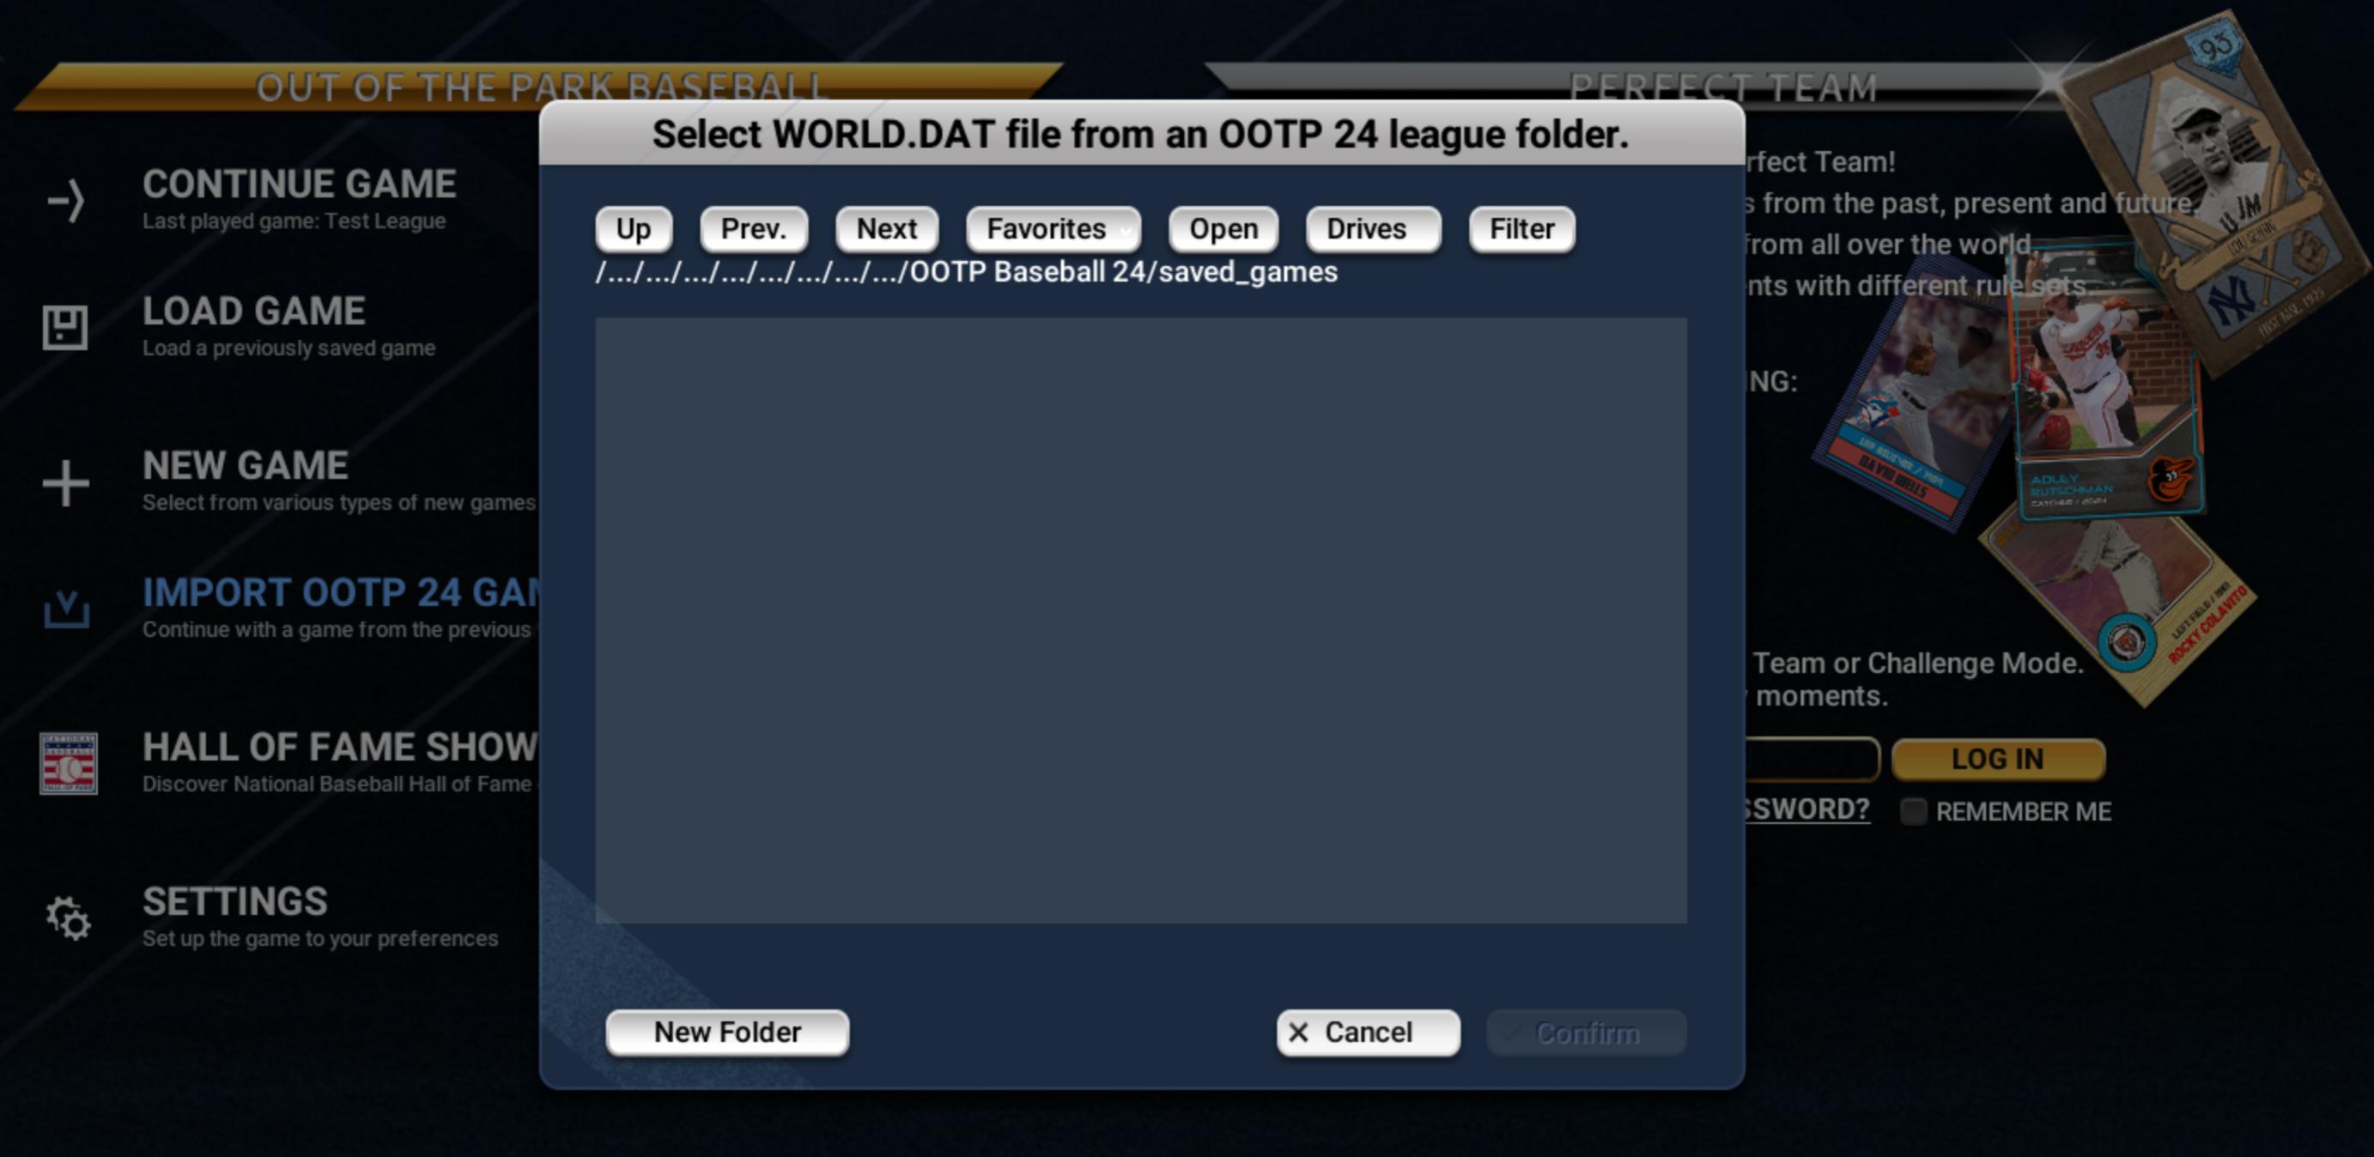The height and width of the screenshot is (1157, 2374).
Task: Click the Hall of Fame logo icon
Action: (68, 763)
